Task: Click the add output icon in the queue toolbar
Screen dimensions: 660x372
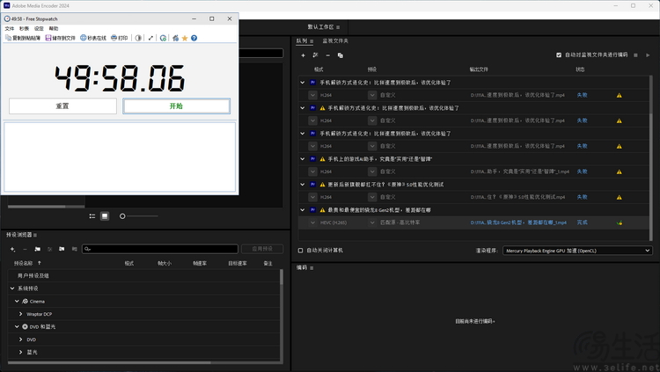Action: point(315,55)
